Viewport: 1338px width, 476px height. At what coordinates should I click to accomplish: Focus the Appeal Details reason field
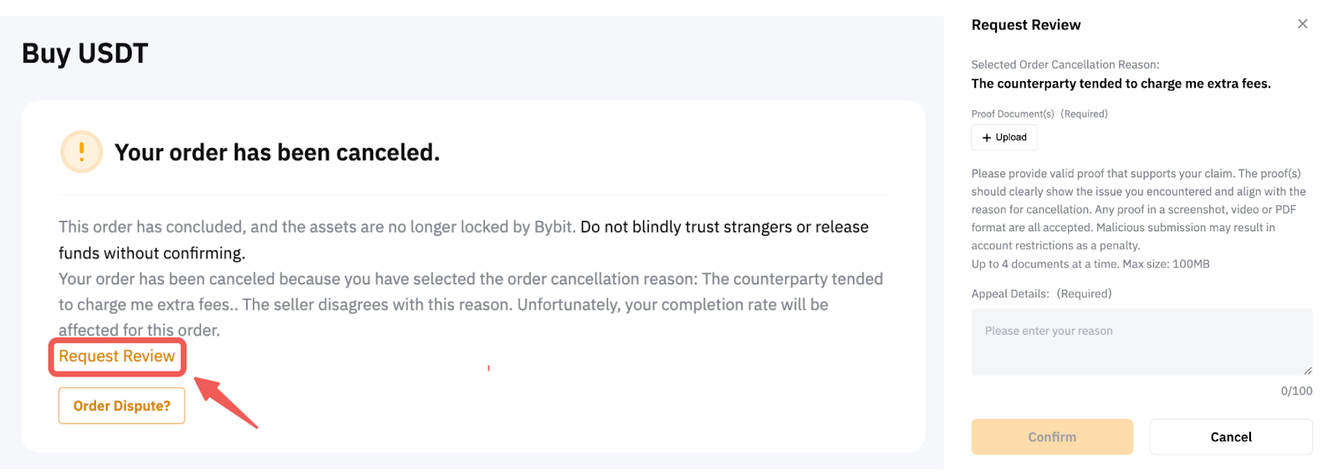point(1141,342)
